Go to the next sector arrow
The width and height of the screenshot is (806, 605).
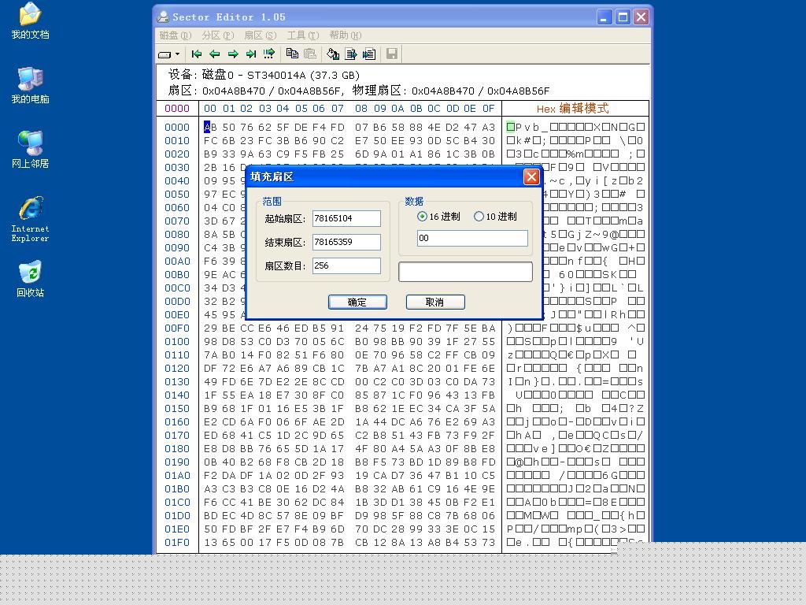point(233,54)
